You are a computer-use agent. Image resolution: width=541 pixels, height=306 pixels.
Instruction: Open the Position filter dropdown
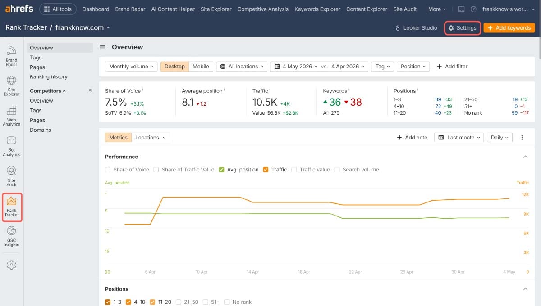click(x=413, y=66)
